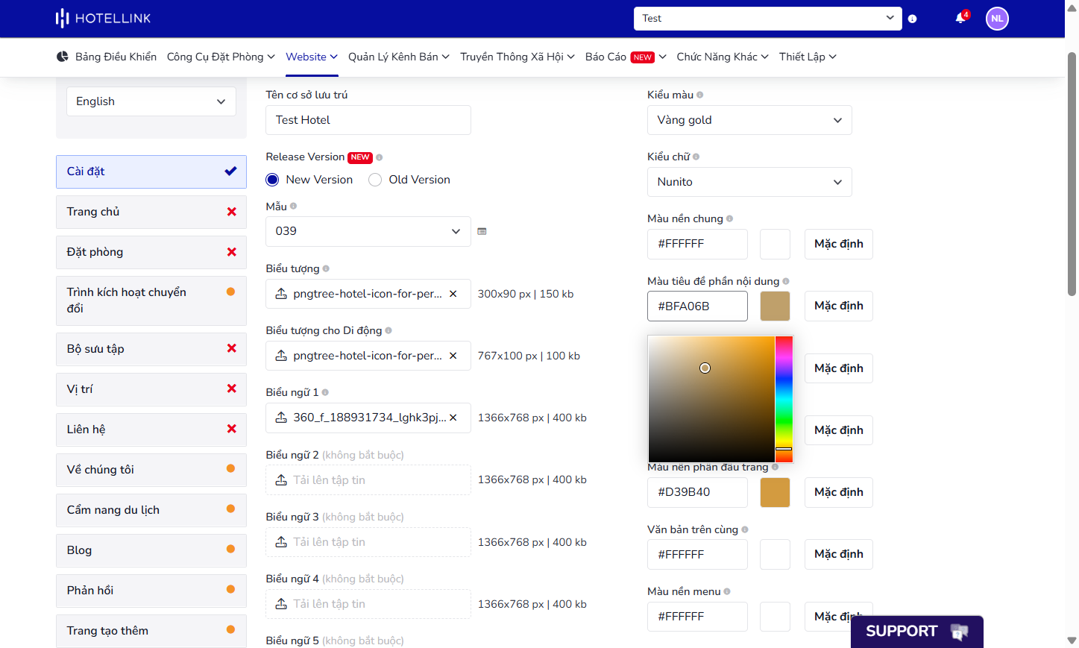Click orange status dot on Blog row
The width and height of the screenshot is (1079, 648).
tap(230, 550)
